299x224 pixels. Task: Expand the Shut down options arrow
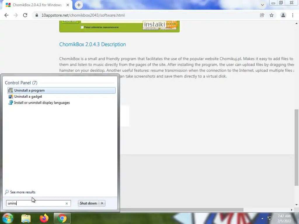click(x=102, y=203)
